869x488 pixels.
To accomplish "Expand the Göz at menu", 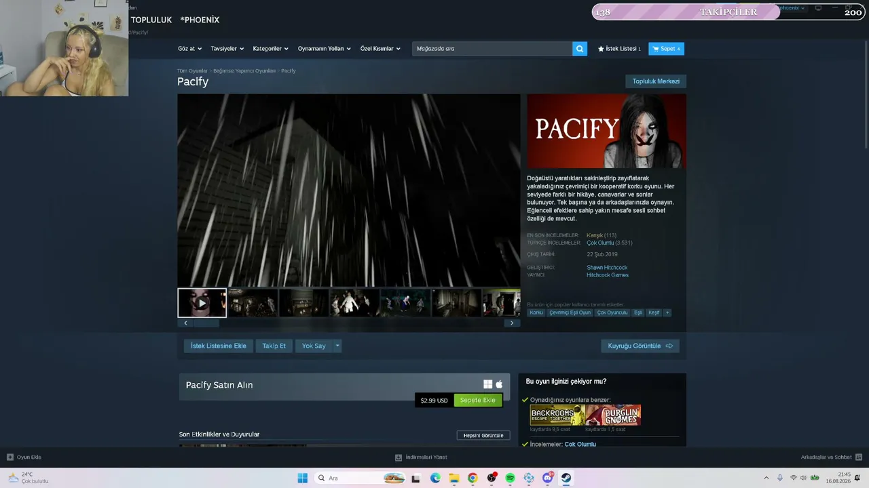I will pos(190,49).
